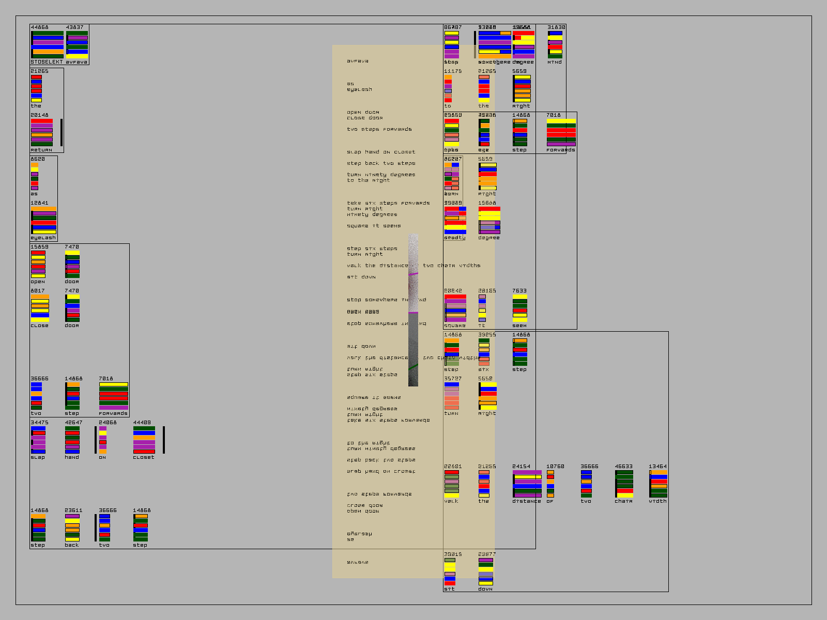Select the avfawa block numbered 43837
The image size is (827, 620).
pyautogui.click(x=77, y=44)
